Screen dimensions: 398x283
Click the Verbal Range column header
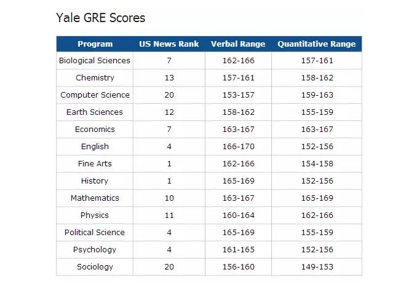238,44
